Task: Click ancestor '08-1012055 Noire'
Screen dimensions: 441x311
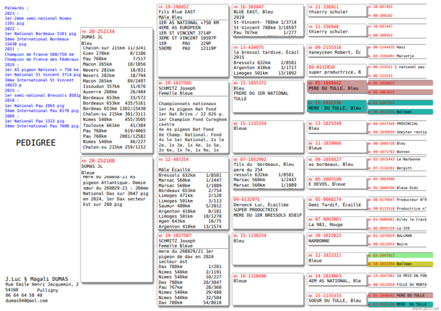Action: (x=388, y=244)
